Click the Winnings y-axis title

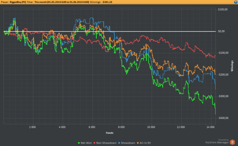coord(232,66)
